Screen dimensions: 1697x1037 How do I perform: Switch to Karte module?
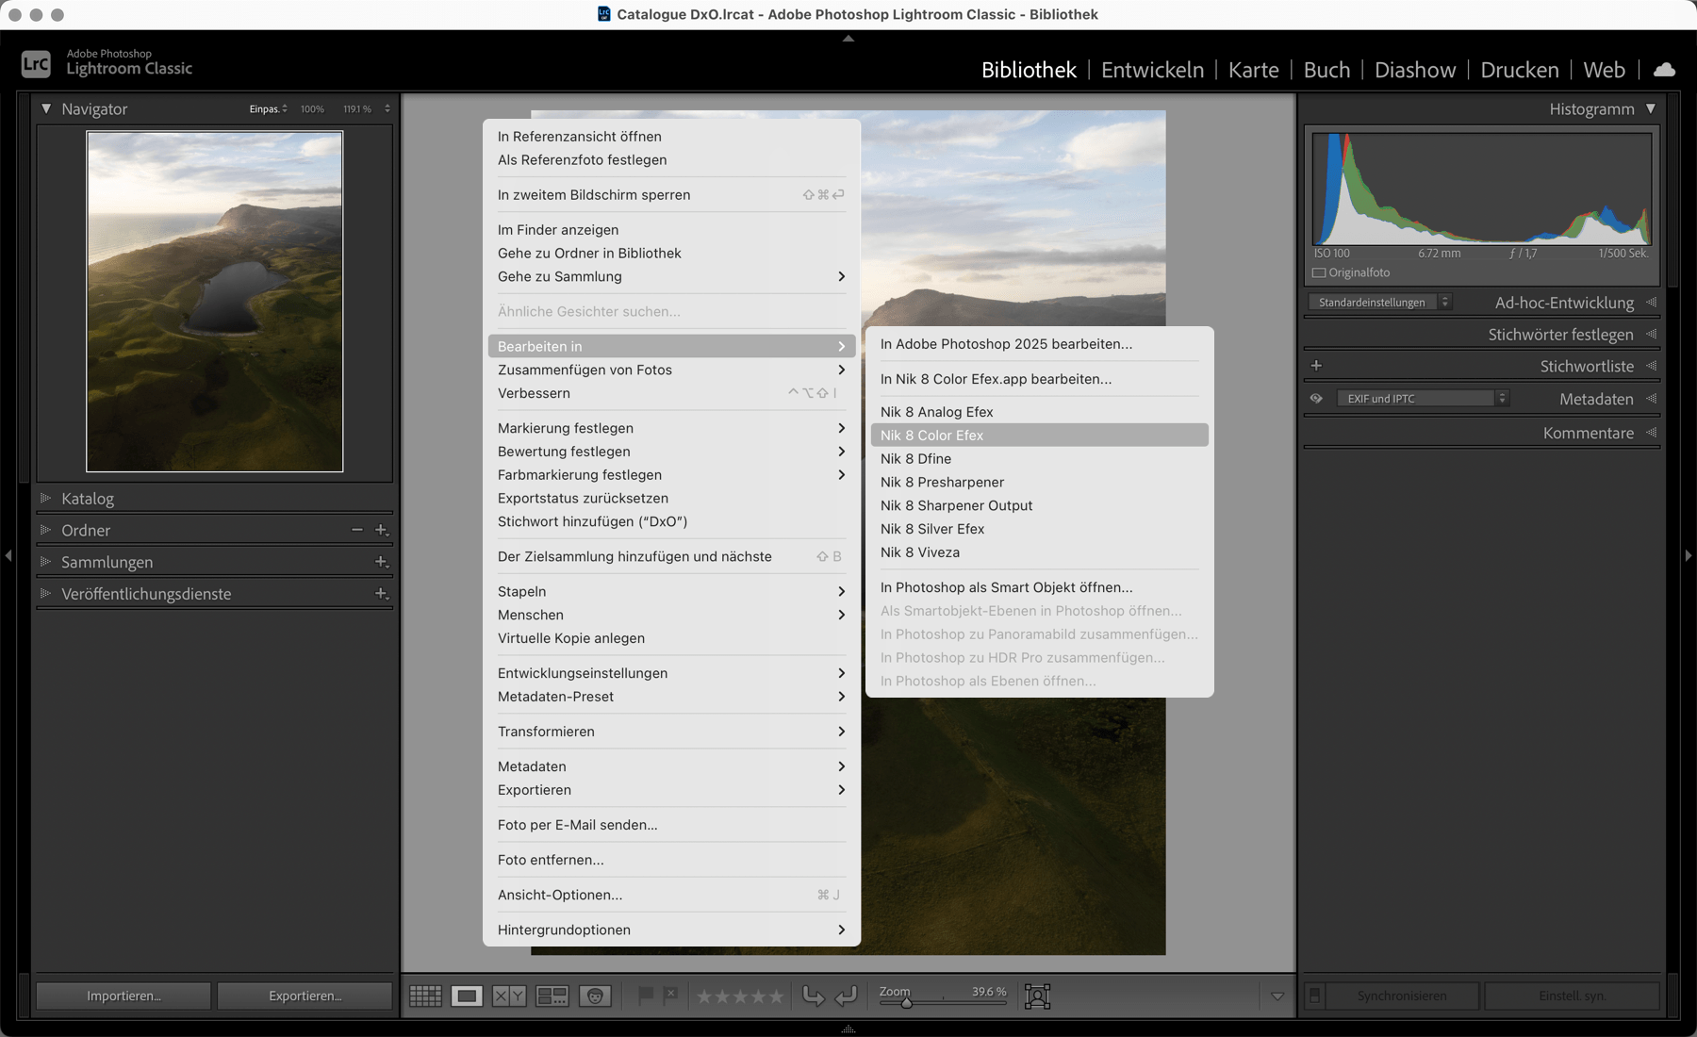(1253, 70)
